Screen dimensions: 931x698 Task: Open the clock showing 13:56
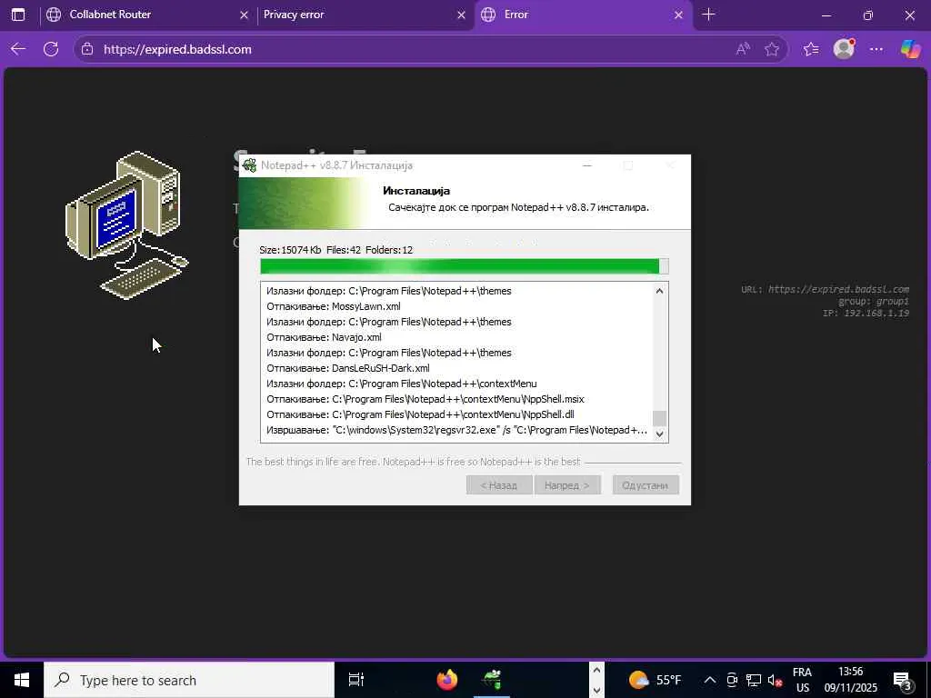pos(850,680)
